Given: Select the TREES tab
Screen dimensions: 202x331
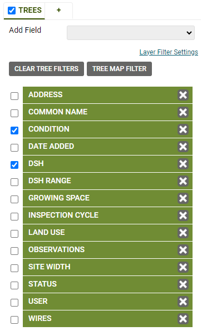Looking at the screenshot, I should coord(24,11).
